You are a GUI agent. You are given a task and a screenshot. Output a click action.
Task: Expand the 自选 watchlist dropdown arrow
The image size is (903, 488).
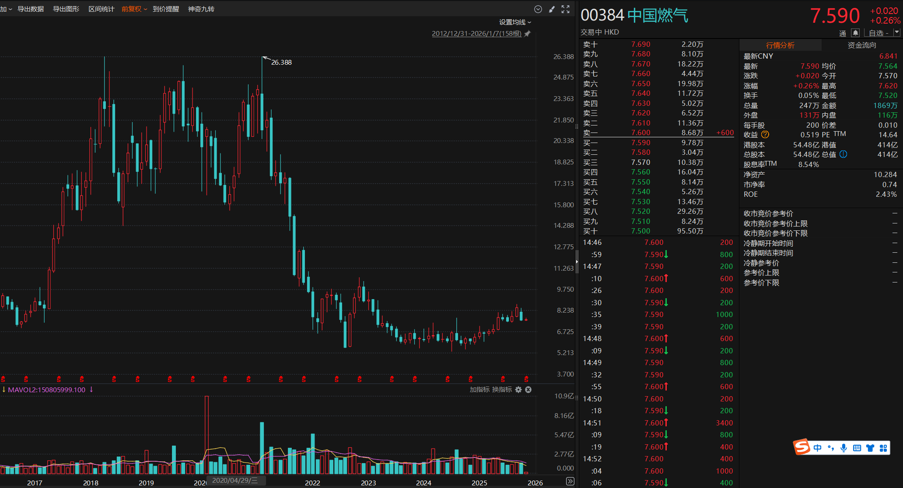point(896,33)
